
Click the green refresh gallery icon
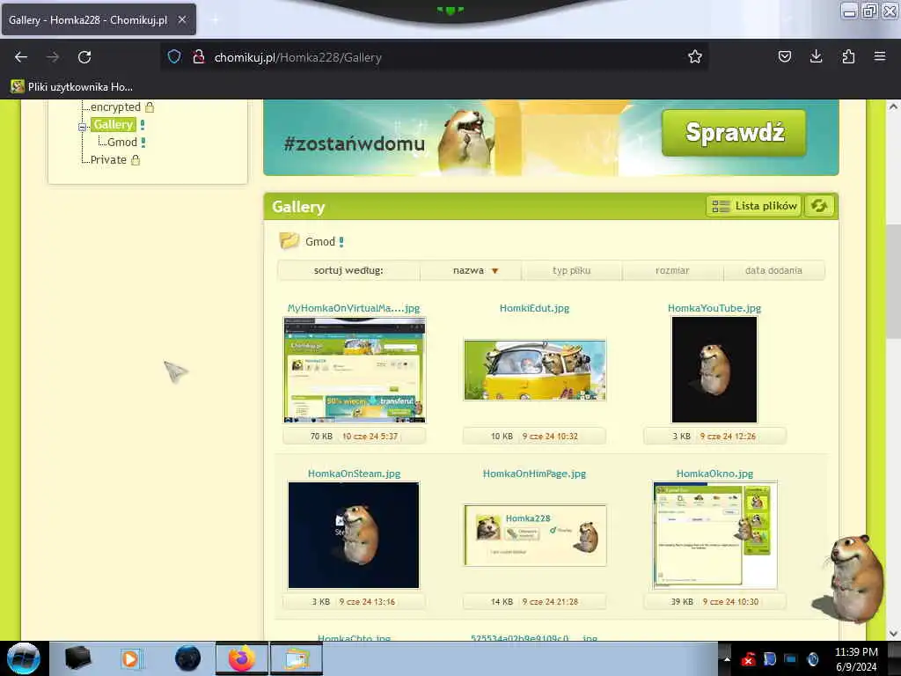coord(819,206)
